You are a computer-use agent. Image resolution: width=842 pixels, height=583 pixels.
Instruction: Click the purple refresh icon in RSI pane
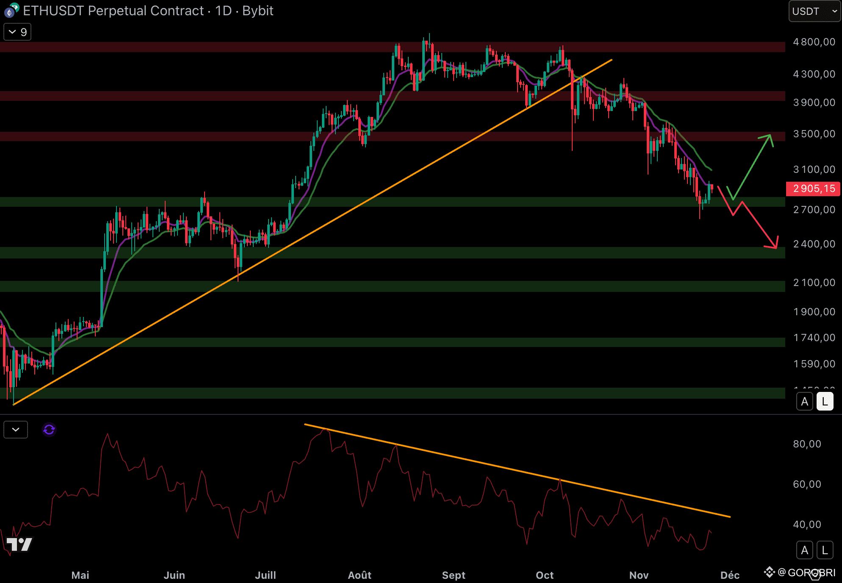(49, 430)
